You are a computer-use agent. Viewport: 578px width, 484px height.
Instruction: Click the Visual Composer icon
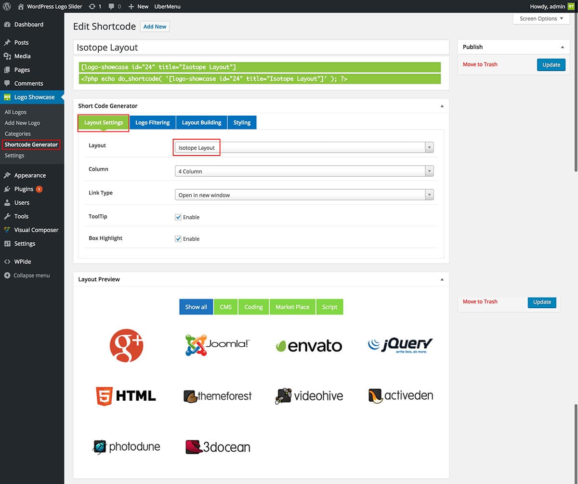click(7, 230)
